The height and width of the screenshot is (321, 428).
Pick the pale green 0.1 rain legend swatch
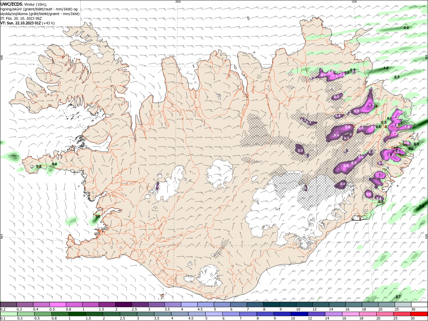tap(9, 314)
